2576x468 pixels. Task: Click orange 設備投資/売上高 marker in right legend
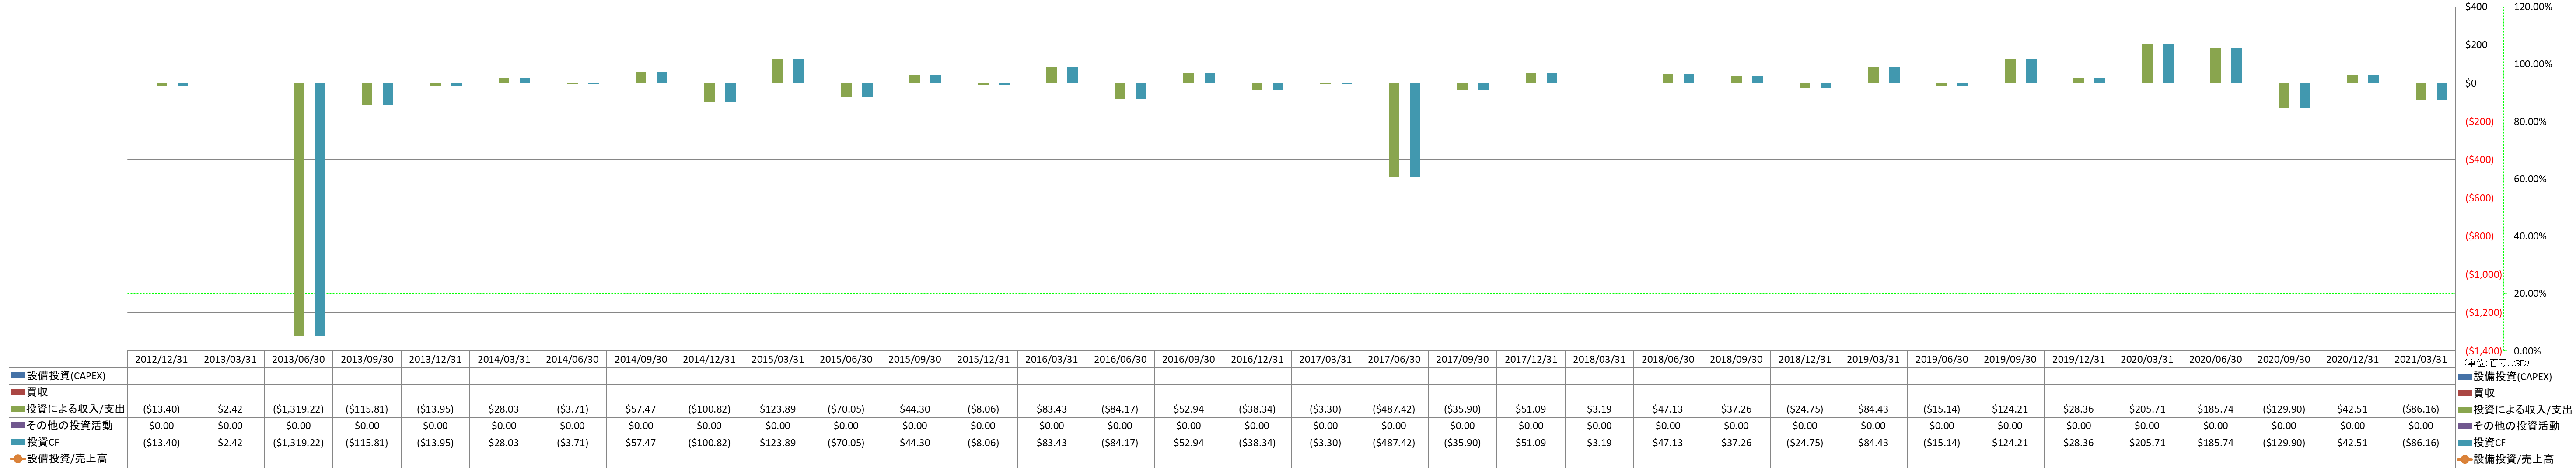[x=2465, y=459]
